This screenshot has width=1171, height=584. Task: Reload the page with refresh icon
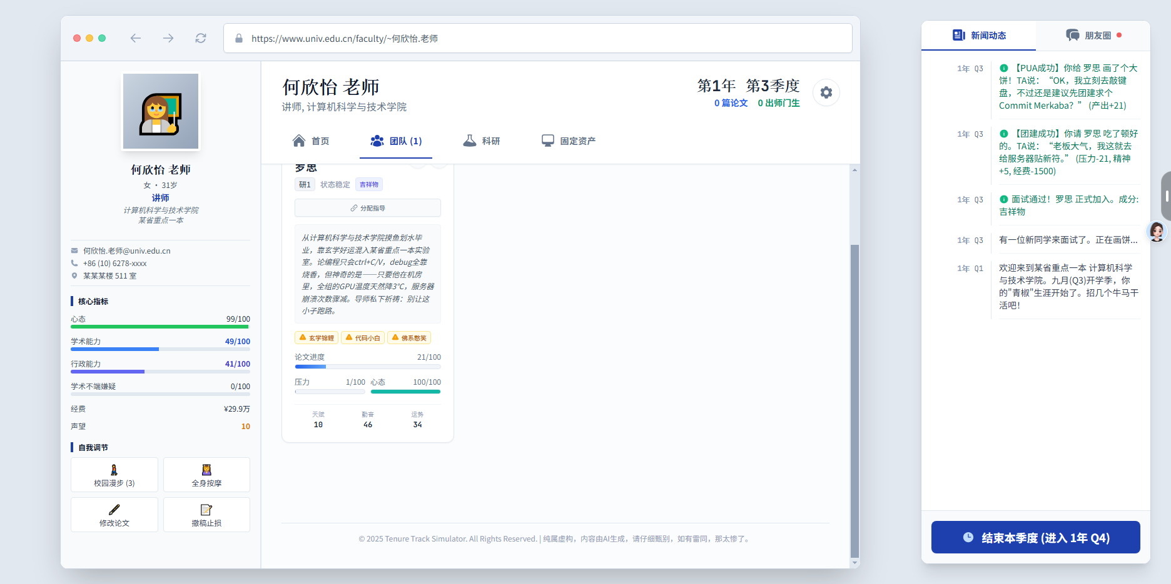point(201,38)
